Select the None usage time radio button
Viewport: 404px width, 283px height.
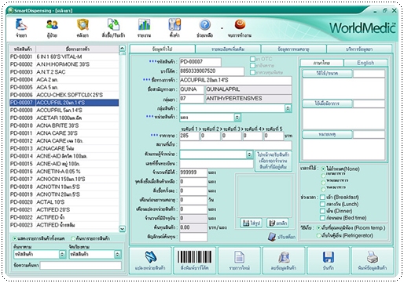323,169
